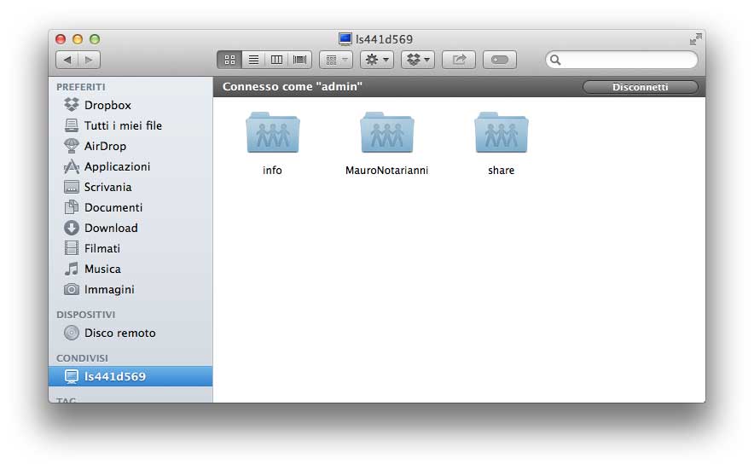This screenshot has height=470, width=754.
Task: Click the Documenti page icon
Action: (72, 207)
